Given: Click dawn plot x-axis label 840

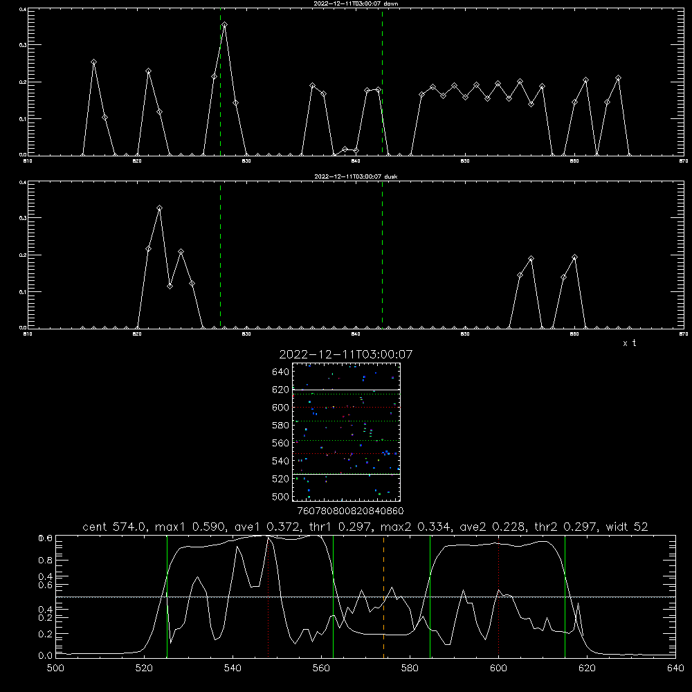Looking at the screenshot, I should (356, 161).
